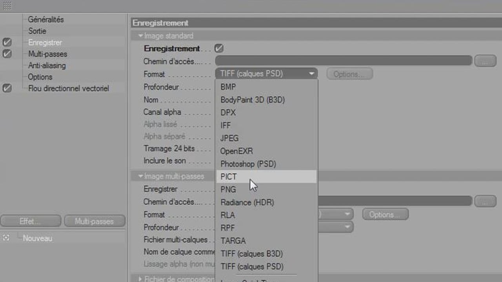The image size is (502, 282).
Task: Uncheck the Enregistrement checkbox
Action: point(218,48)
